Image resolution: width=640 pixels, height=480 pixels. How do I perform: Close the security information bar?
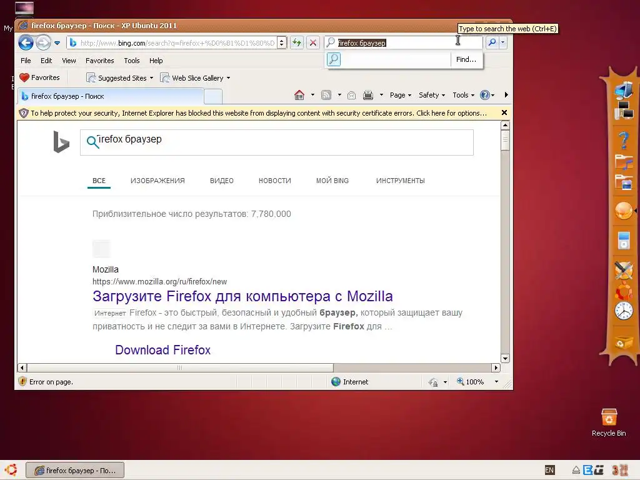pos(504,112)
